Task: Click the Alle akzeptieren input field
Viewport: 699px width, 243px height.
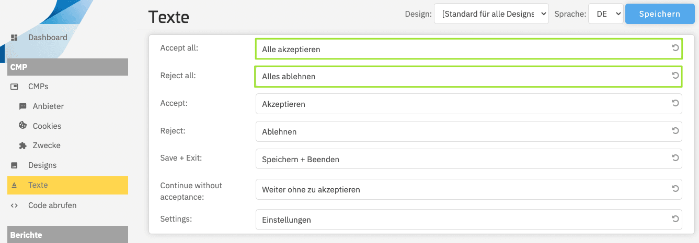Action: [460, 50]
